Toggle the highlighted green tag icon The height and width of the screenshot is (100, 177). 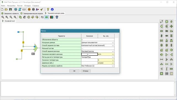coord(46,17)
